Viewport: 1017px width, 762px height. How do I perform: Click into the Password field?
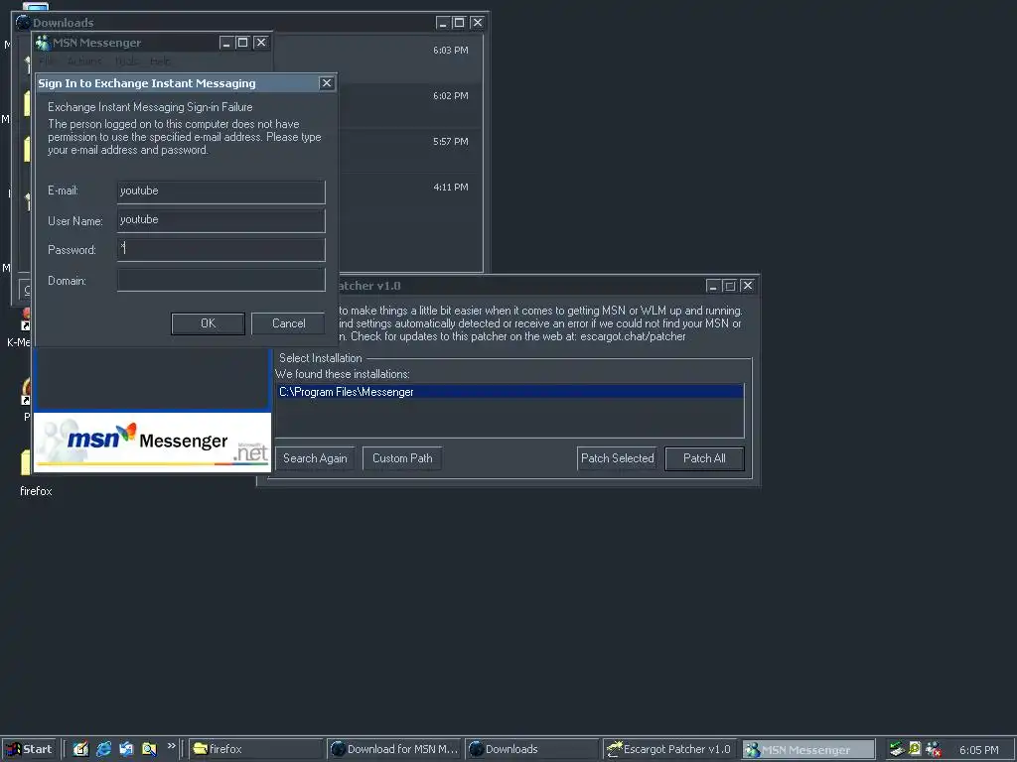tap(221, 249)
